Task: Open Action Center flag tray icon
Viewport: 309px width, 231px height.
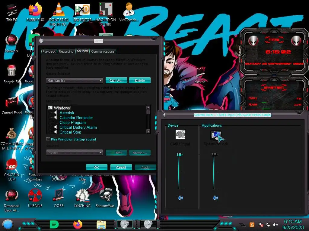Action: [x=261, y=224]
